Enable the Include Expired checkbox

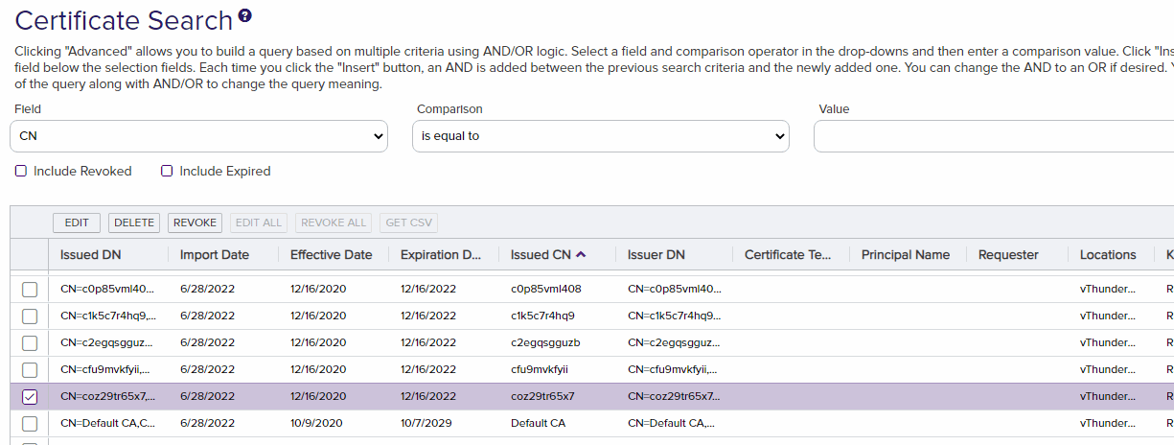pyautogui.click(x=167, y=172)
